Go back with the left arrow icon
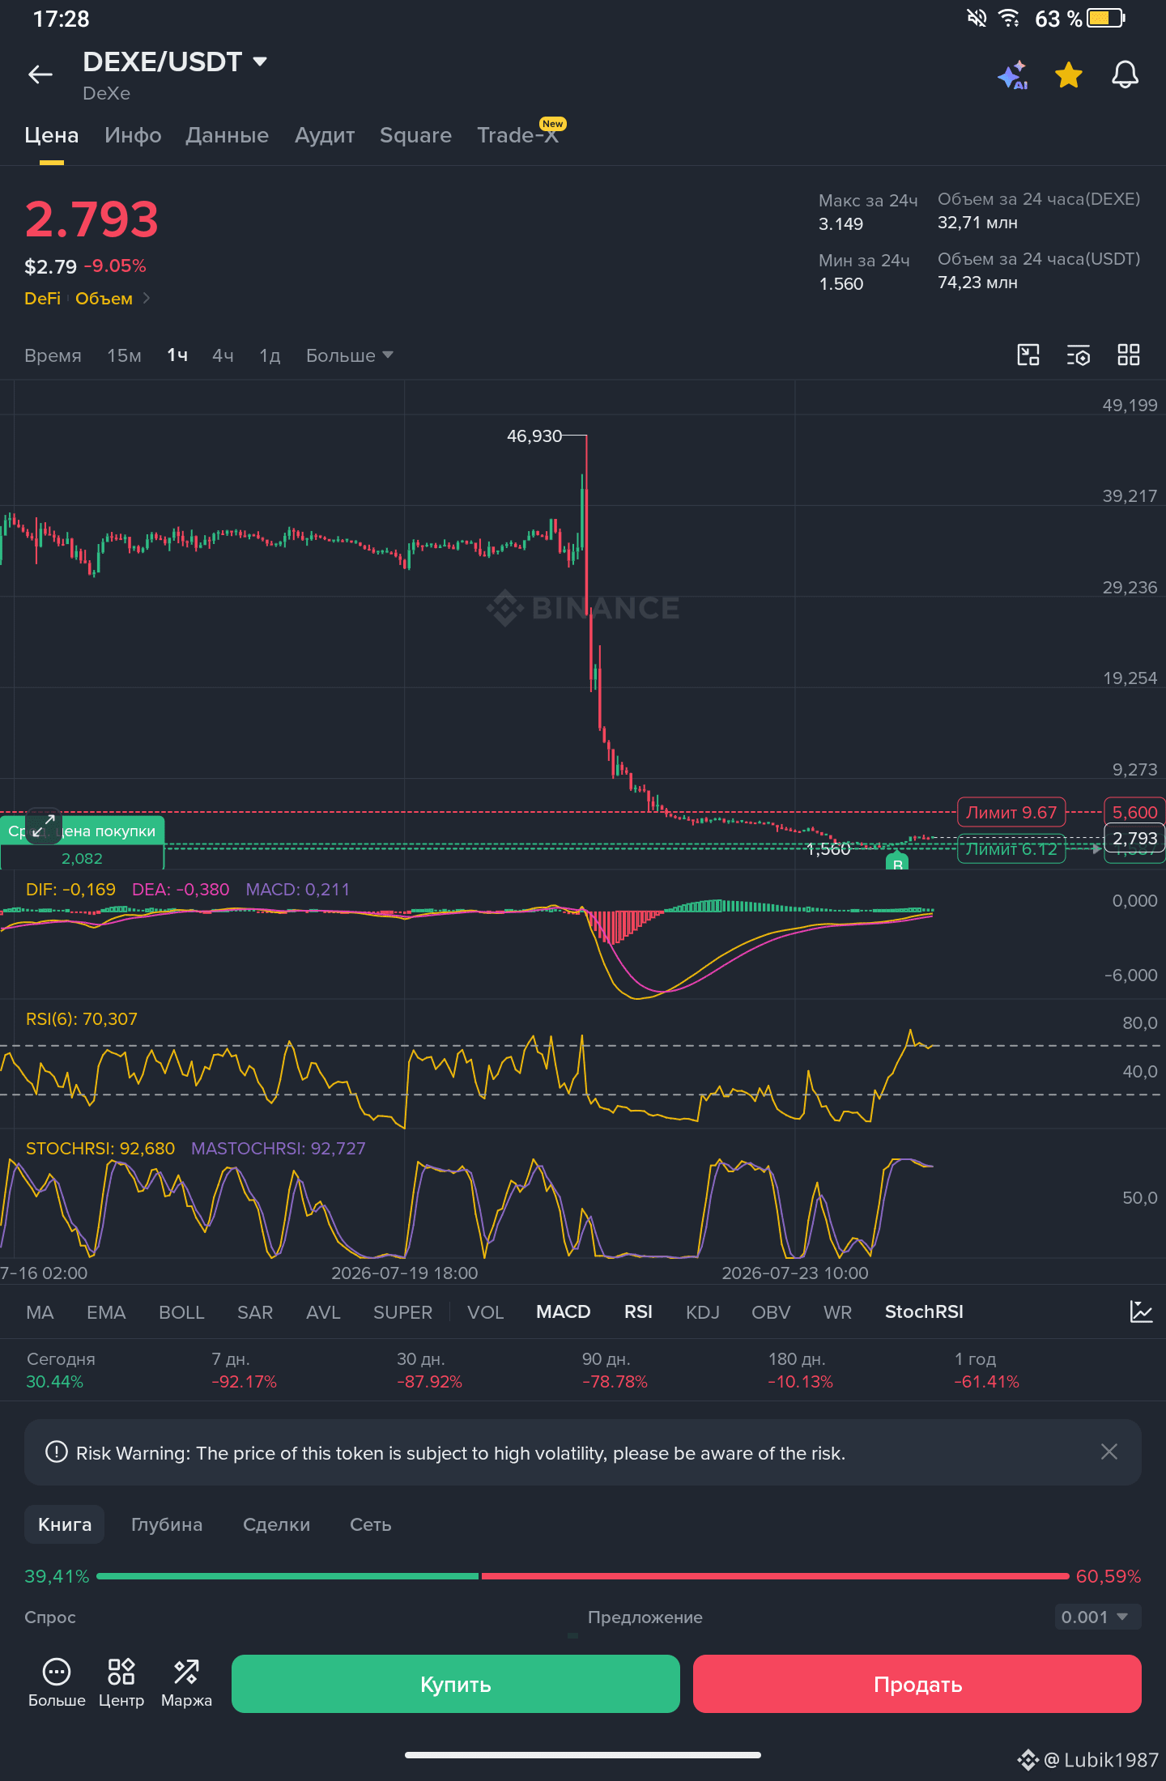Image resolution: width=1166 pixels, height=1781 pixels. click(x=40, y=75)
